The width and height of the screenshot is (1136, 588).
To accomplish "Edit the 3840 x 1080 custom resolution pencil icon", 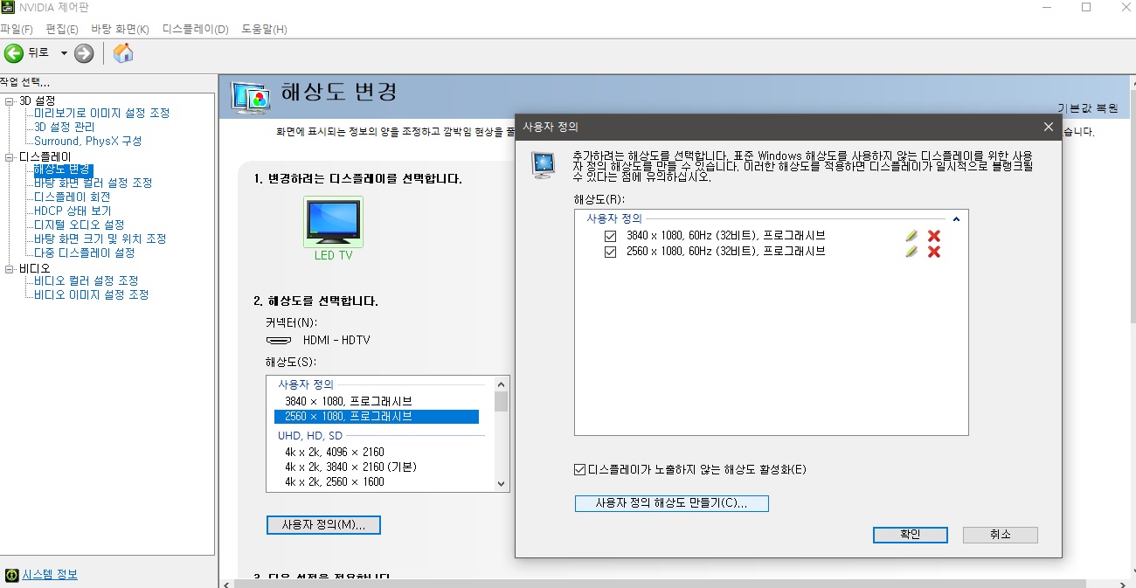I will point(911,236).
